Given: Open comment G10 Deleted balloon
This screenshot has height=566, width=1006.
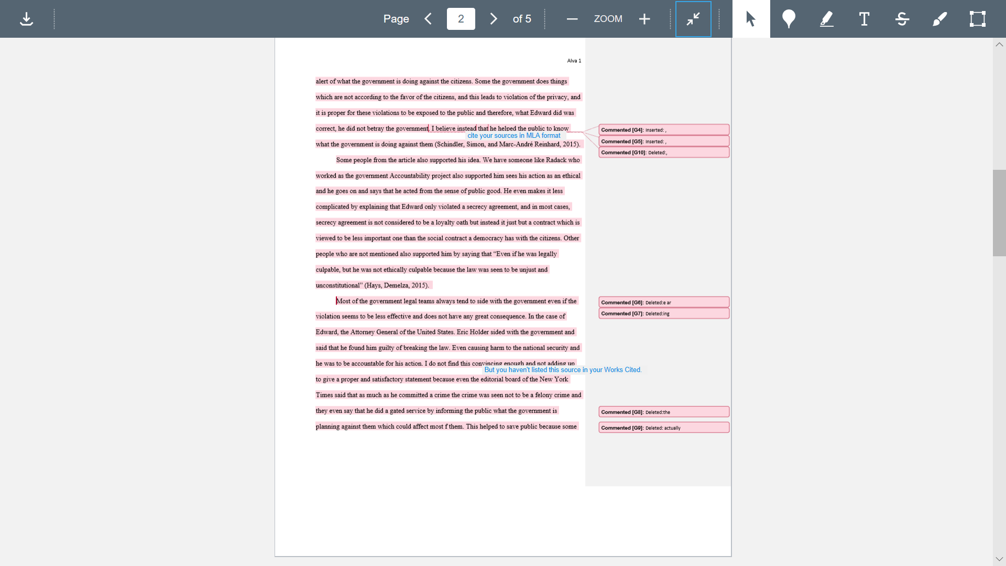Looking at the screenshot, I should click(x=664, y=153).
